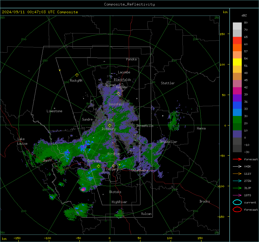
Task: Click the Drumheller city label
Action: pyautogui.click(x=169, y=142)
